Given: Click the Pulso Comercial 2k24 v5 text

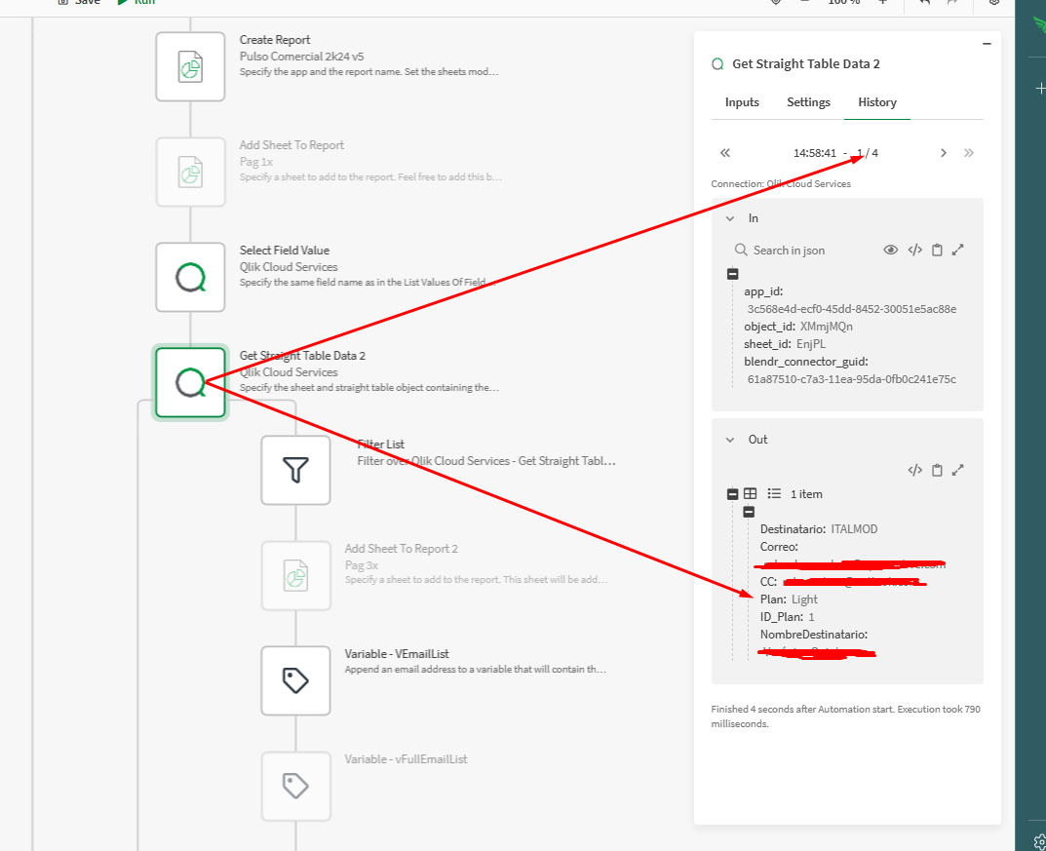Looking at the screenshot, I should [x=301, y=57].
